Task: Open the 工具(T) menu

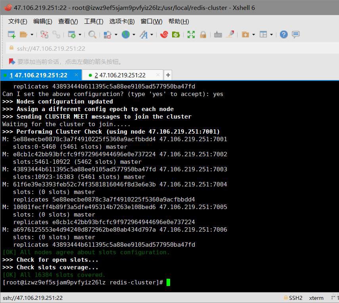Action: tap(94, 21)
